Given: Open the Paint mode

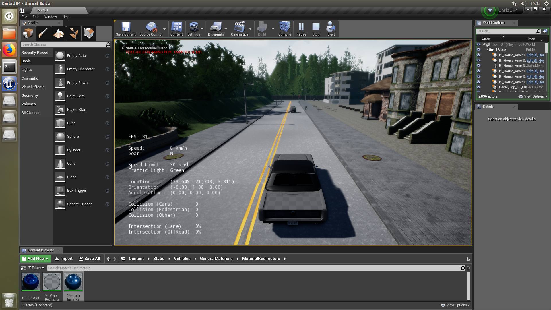Looking at the screenshot, I should [43, 34].
